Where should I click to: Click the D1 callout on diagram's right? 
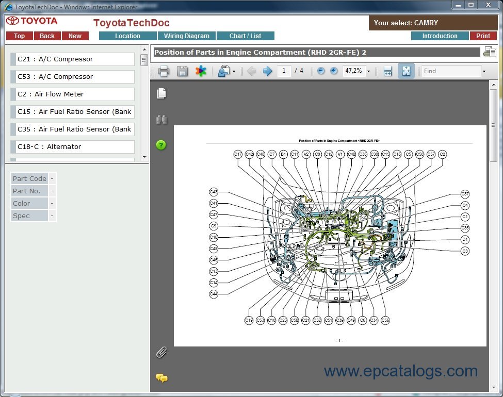(x=465, y=239)
